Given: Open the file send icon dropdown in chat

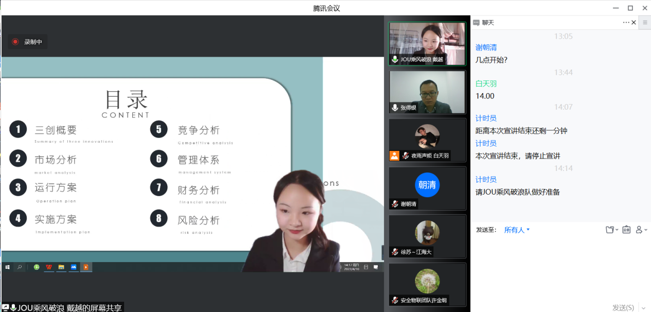Looking at the screenshot, I should tap(611, 230).
